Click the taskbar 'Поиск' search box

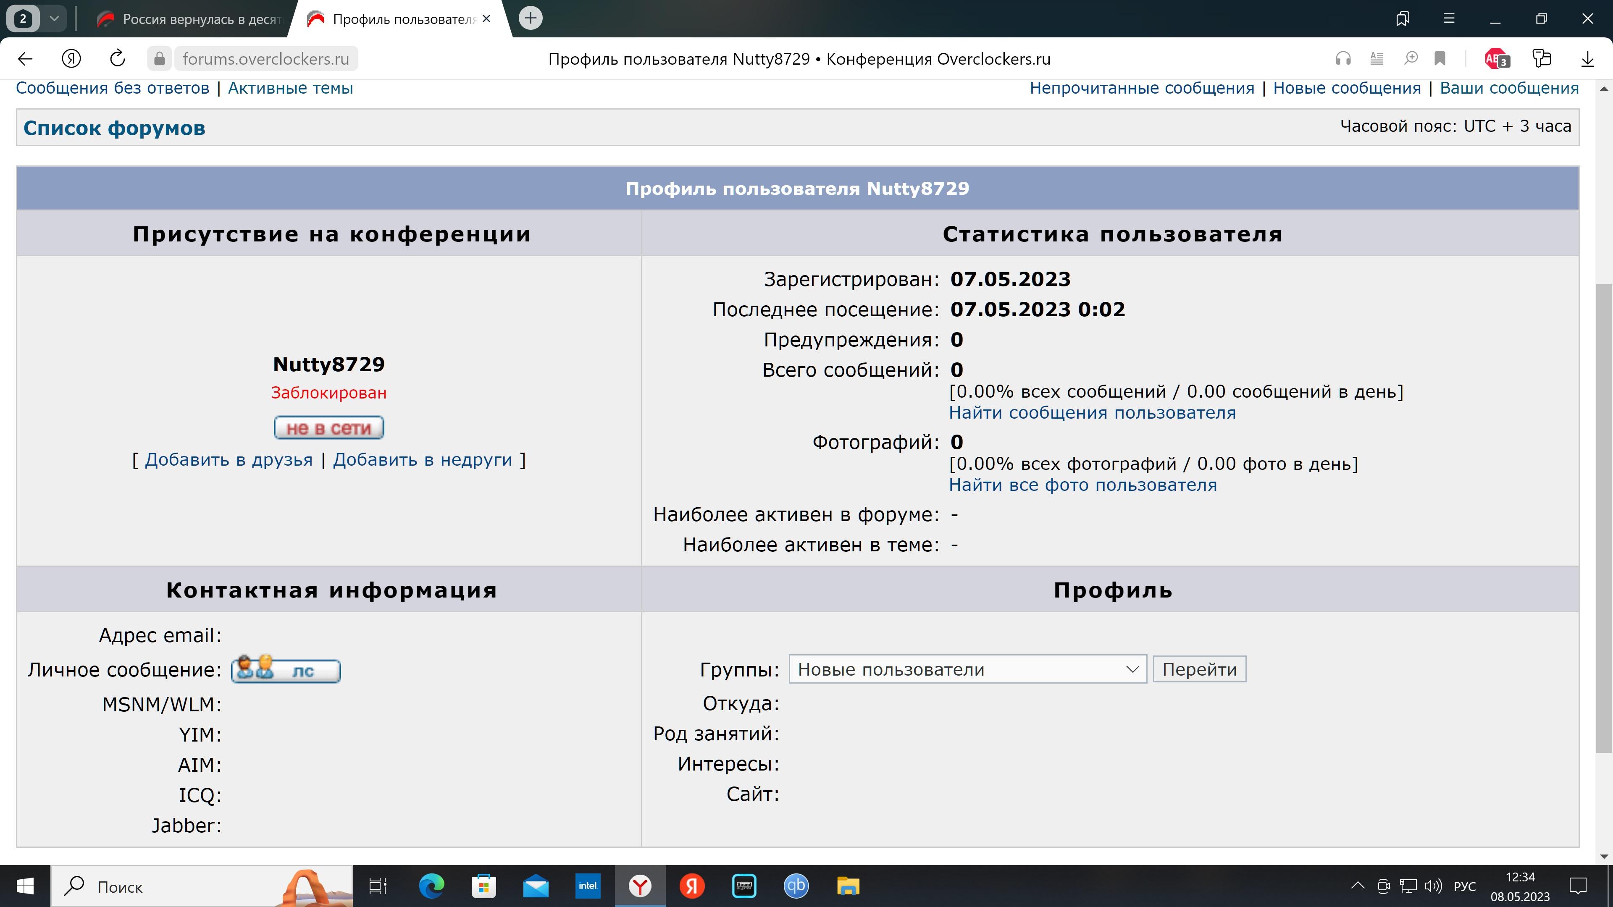tap(202, 886)
